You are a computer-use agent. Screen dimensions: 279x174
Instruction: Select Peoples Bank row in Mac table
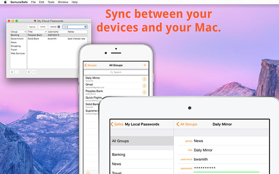(x=57, y=35)
